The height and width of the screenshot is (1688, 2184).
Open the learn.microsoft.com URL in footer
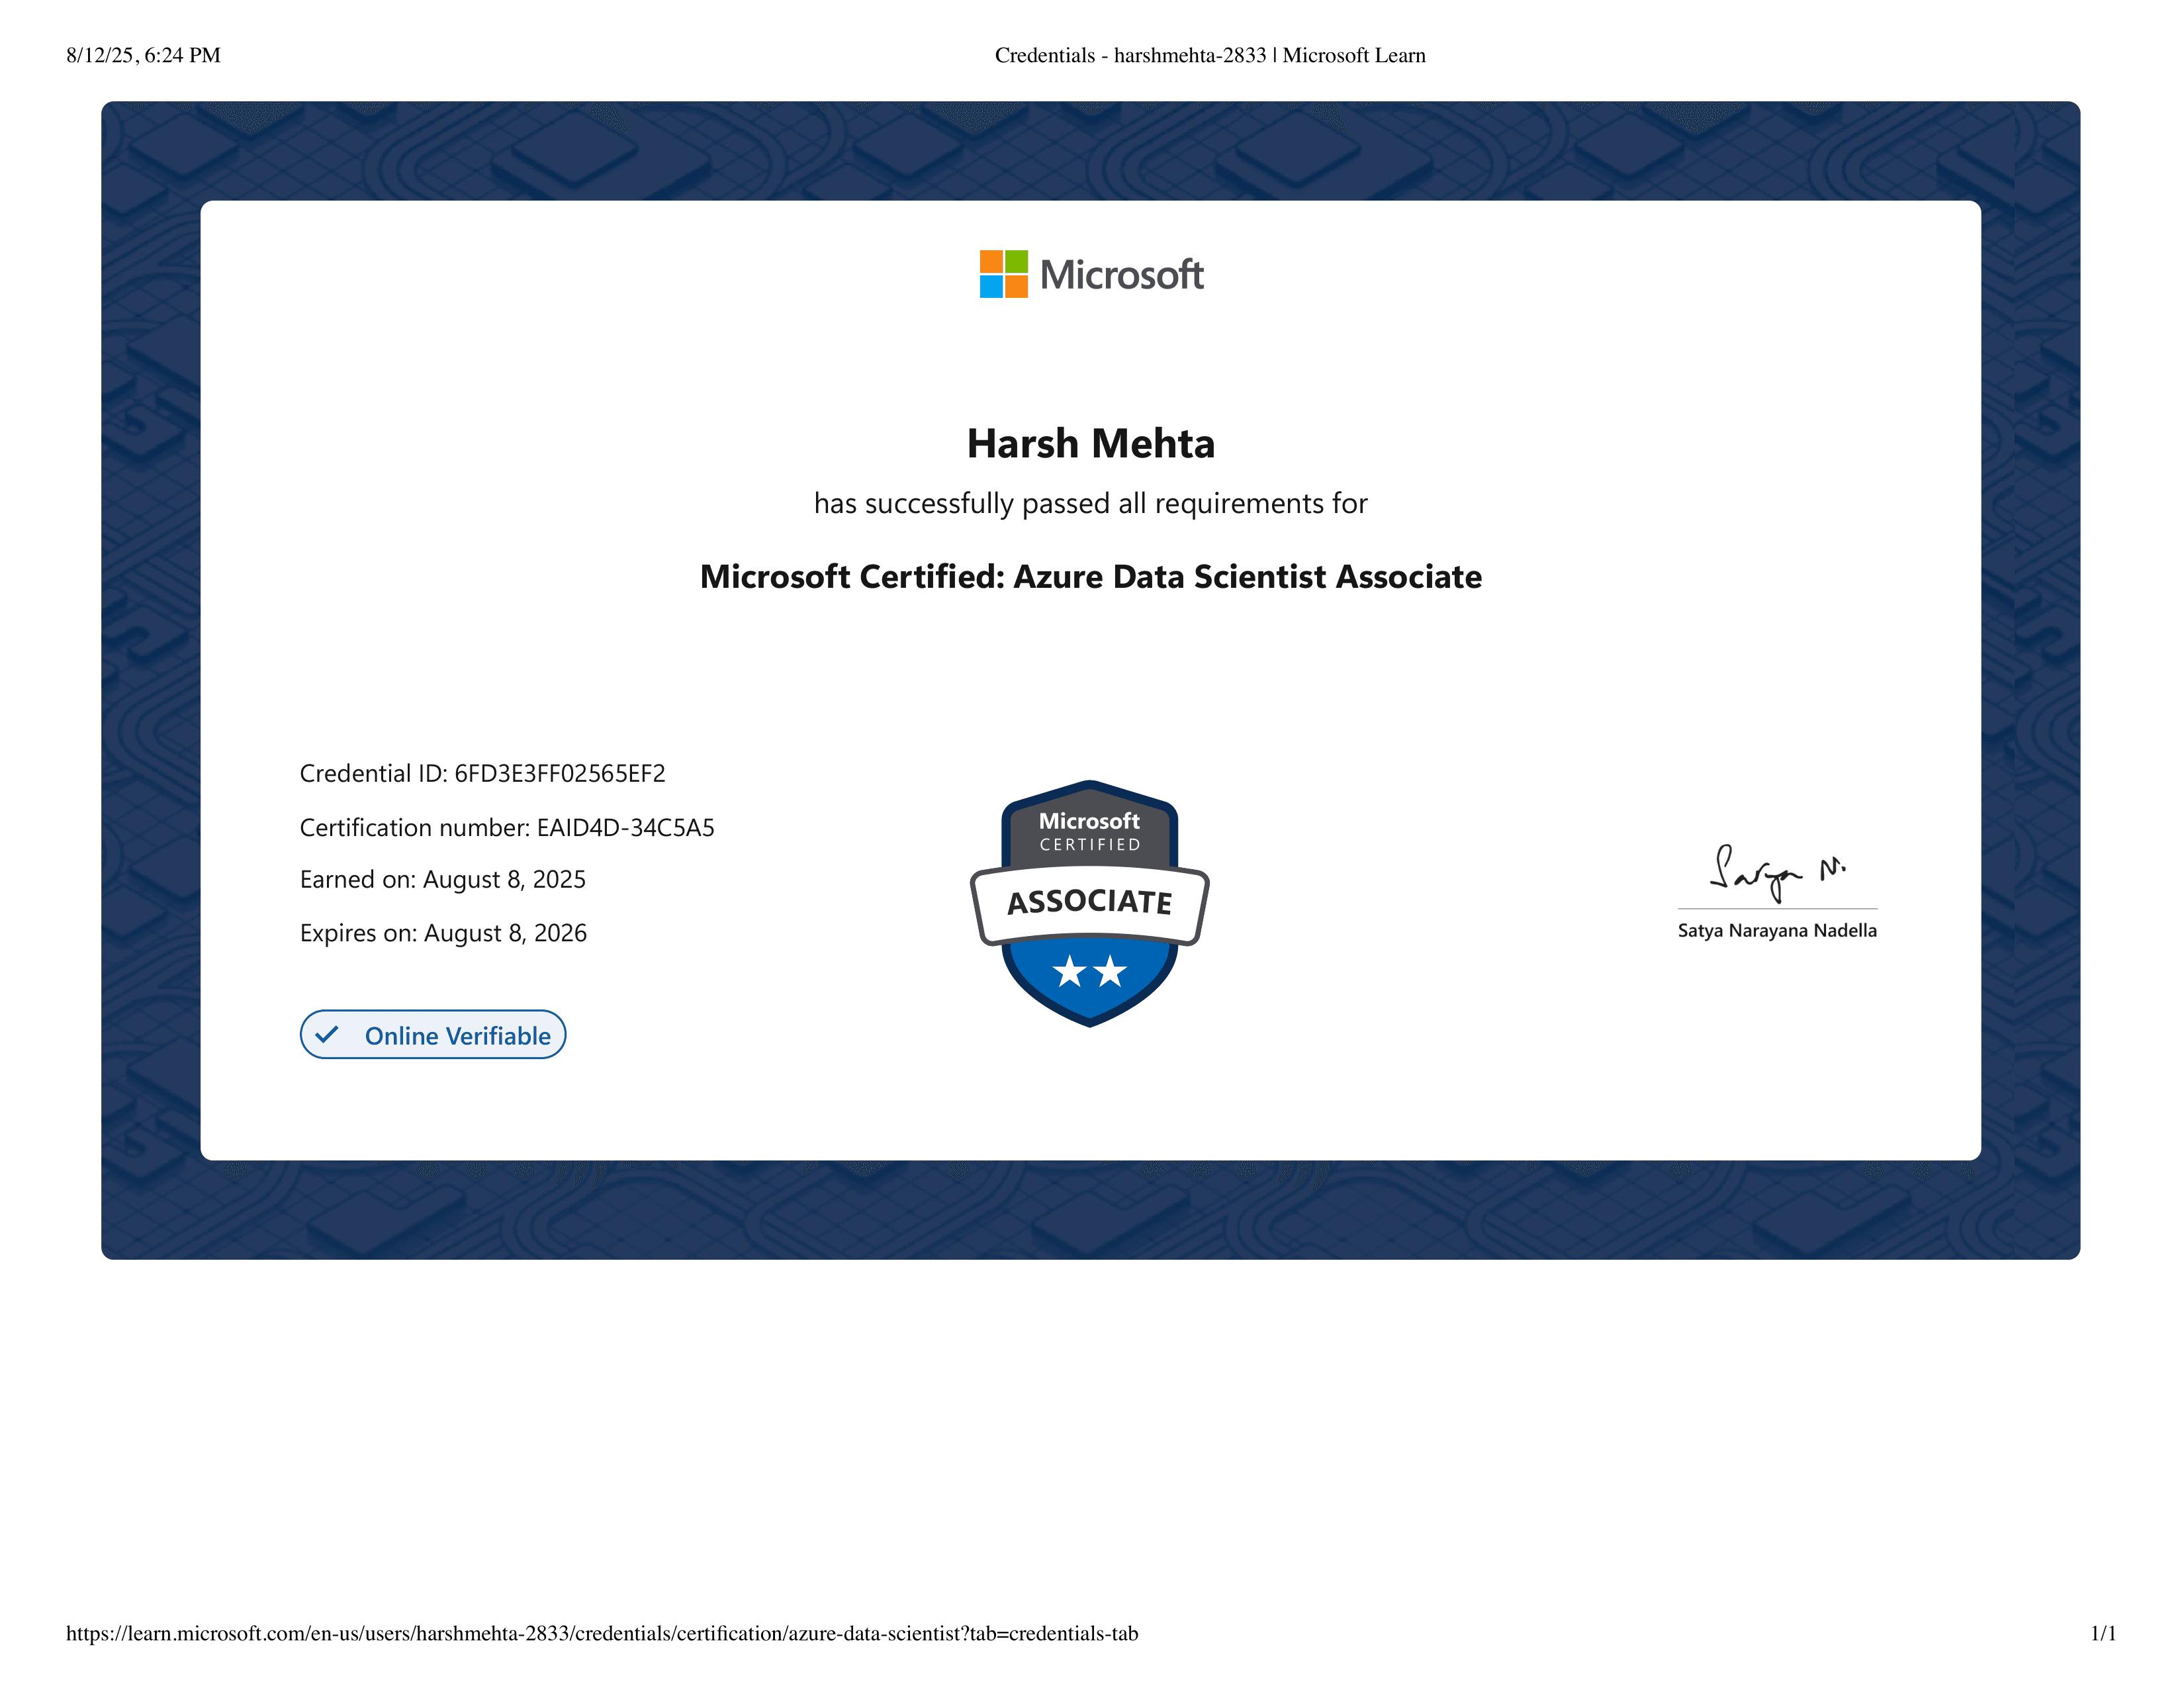(x=602, y=1633)
